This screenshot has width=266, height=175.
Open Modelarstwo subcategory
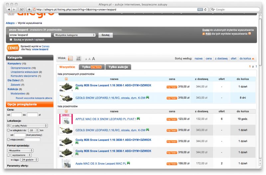pyautogui.click(x=18, y=94)
